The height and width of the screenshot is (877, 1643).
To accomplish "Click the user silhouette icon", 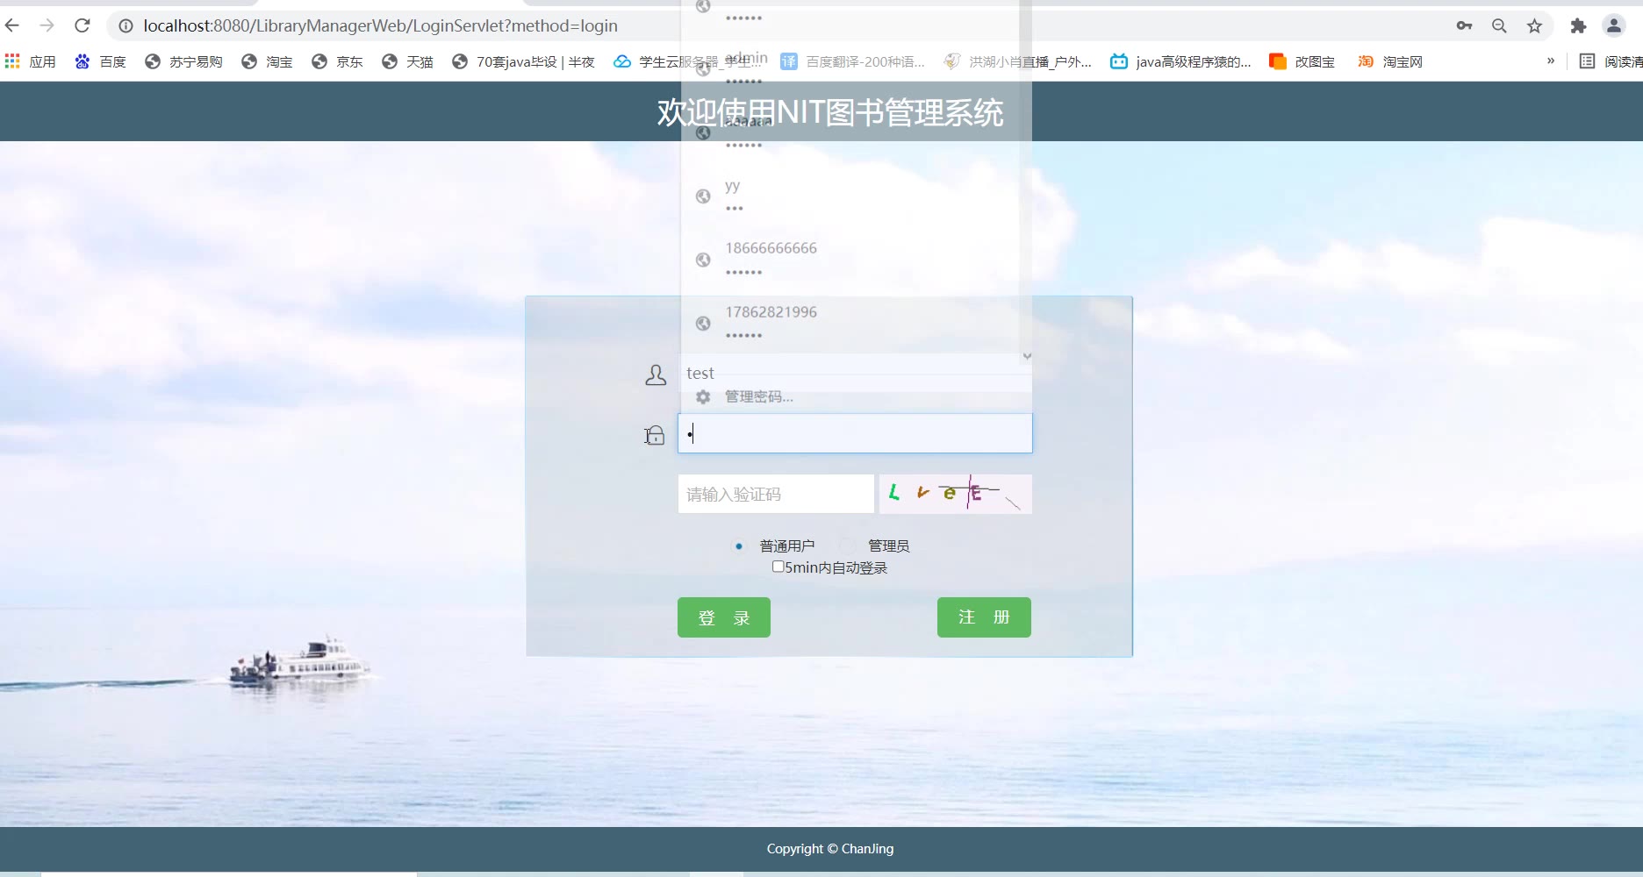I will point(656,375).
